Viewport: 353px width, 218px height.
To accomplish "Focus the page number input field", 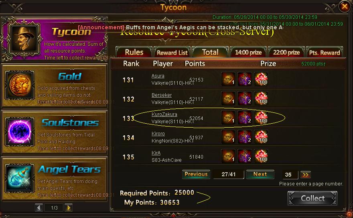I will [290, 175].
